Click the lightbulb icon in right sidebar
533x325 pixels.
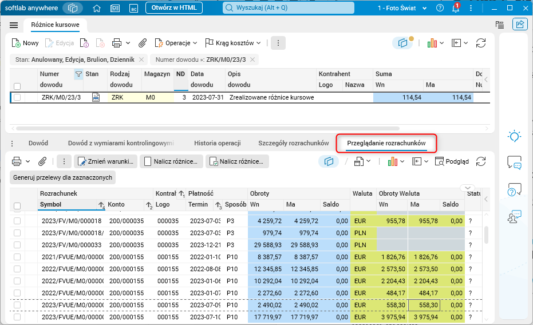514,136
